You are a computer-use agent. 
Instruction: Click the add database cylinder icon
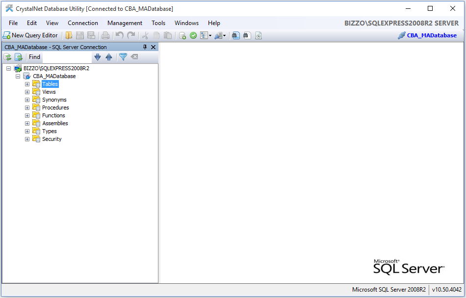(182, 35)
